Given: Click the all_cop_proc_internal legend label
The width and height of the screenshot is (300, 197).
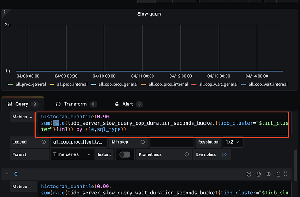Looking at the screenshot, I should click(x=168, y=84).
